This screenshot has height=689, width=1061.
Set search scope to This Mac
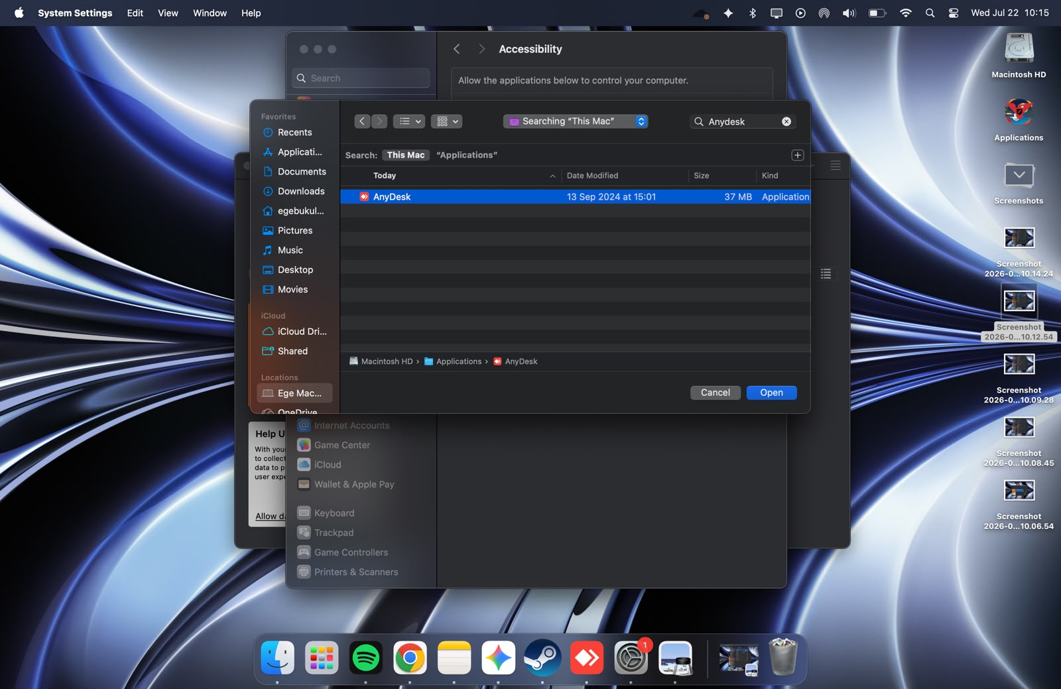pos(406,155)
